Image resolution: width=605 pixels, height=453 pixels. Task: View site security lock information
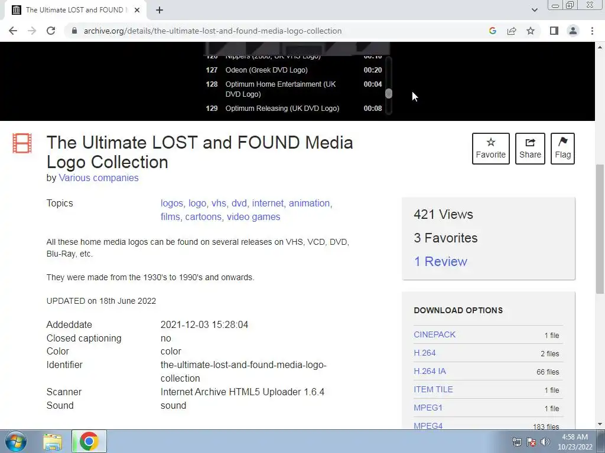tap(74, 31)
